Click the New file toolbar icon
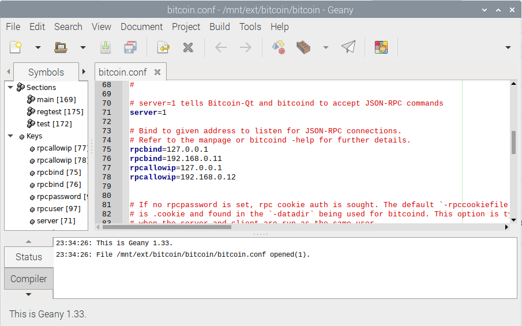Viewport: 522px width, 326px height. (x=16, y=47)
